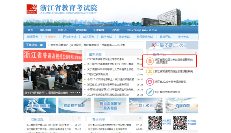Screen dimensions: 231x133
Task: Click the 最多跑一次 banner
Action: [x=172, y=45]
